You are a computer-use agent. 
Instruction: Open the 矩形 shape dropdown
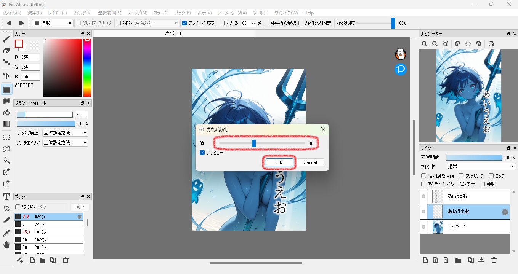[53, 23]
